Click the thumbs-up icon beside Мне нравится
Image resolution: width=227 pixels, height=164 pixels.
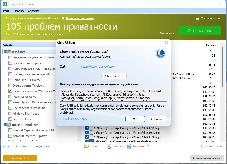coord(198,18)
